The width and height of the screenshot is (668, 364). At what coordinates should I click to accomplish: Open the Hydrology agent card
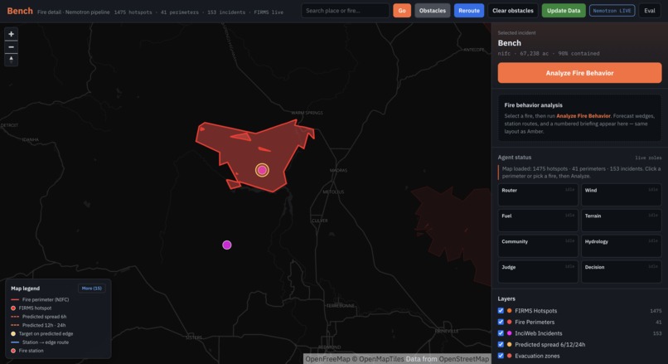tap(621, 246)
